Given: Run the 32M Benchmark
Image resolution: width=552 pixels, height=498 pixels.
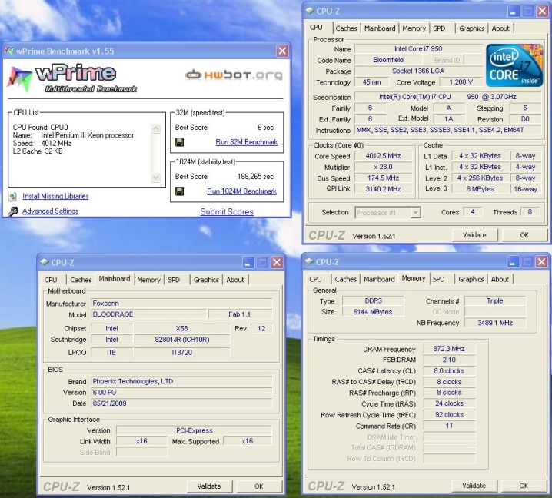Looking at the screenshot, I should click(247, 142).
